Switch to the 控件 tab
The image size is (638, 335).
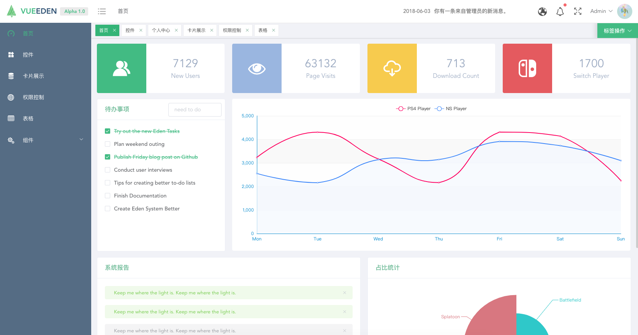[130, 30]
